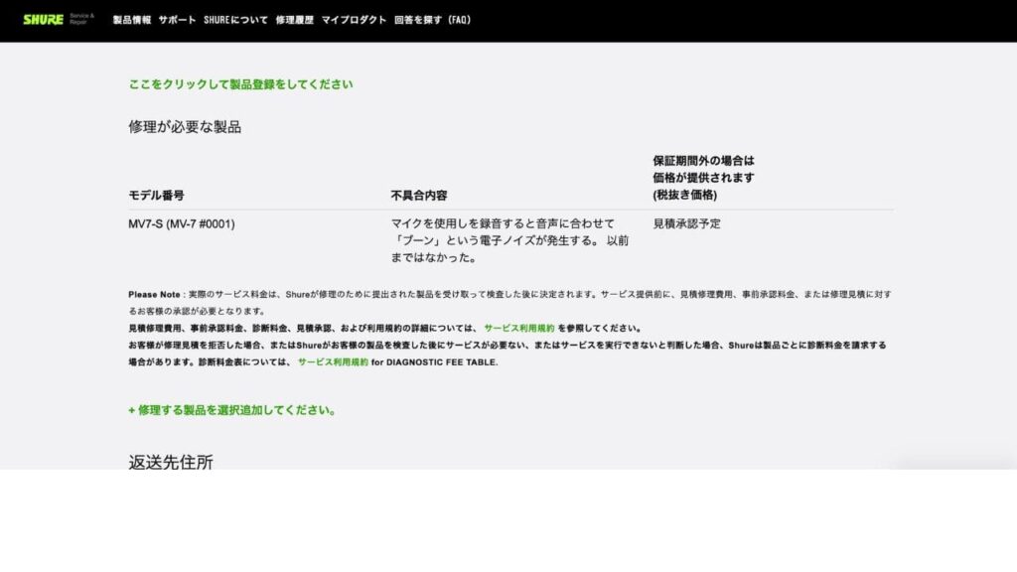Open サービス利用規約 link before DIAGNOSTIC FEE TABLE

point(333,362)
